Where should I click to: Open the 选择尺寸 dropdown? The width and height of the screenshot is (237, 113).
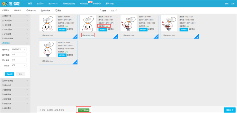click(19, 49)
